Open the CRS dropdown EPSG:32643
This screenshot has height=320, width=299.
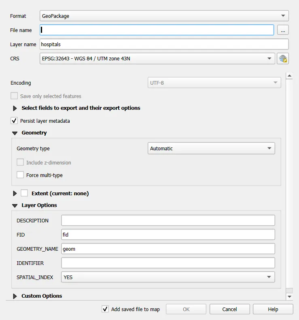(x=157, y=59)
